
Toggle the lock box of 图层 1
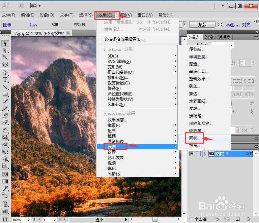pyautogui.click(x=197, y=154)
